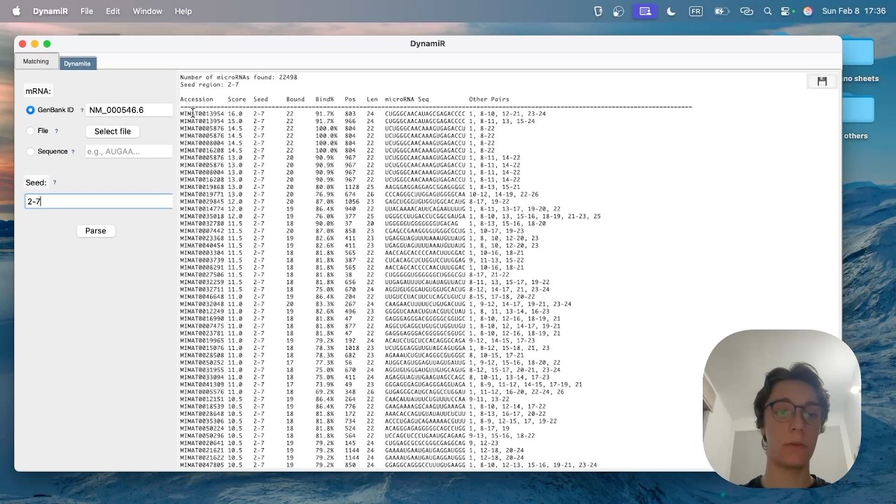Open the FR input source menu

696,11
